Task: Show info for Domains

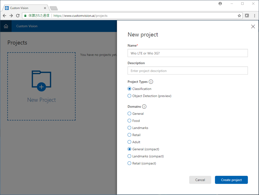Action: [x=144, y=106]
